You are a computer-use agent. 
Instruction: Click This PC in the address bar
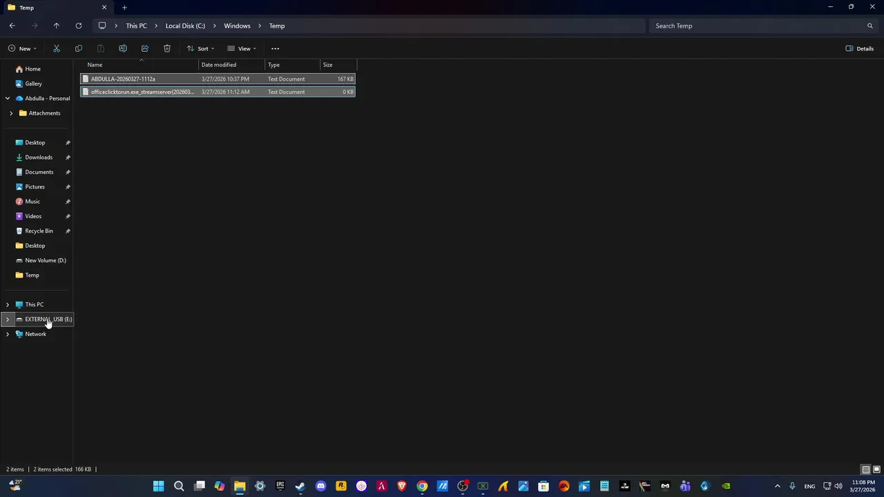(136, 26)
